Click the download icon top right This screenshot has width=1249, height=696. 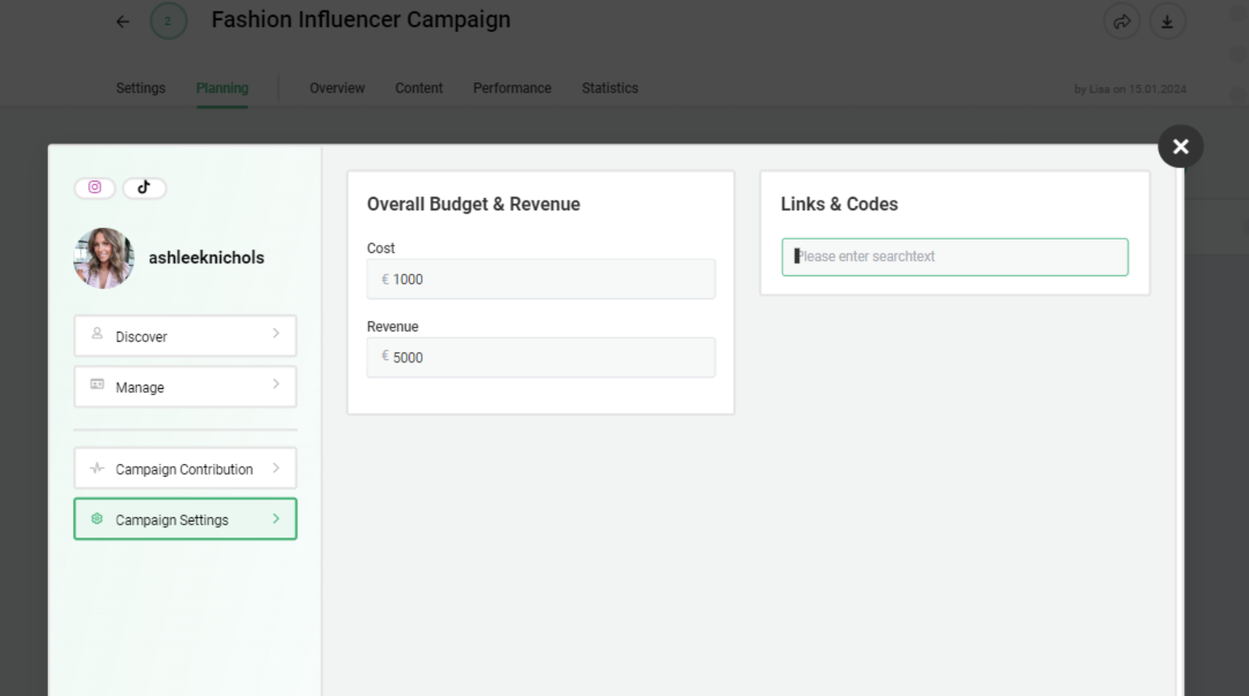[1167, 21]
